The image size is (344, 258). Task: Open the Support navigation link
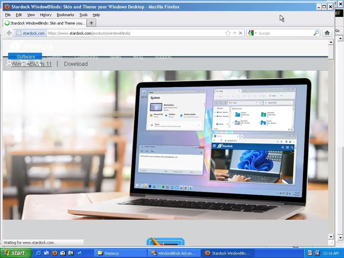tap(163, 57)
